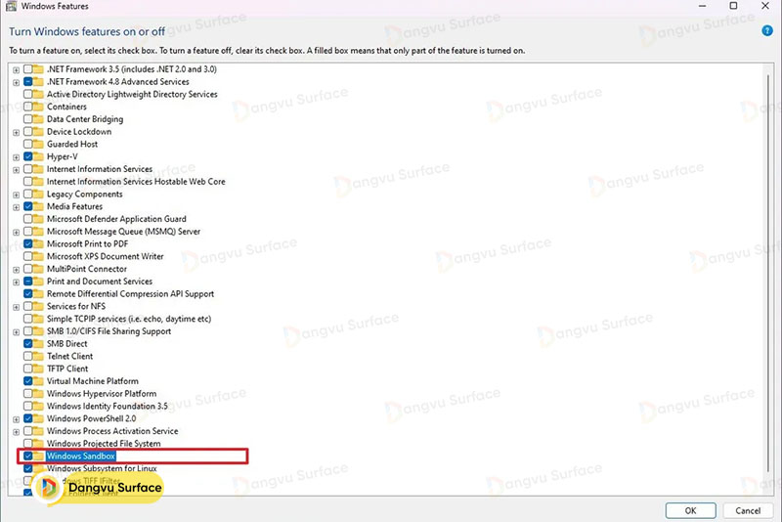Expand the Device Lockdown node
The height and width of the screenshot is (522, 782).
pos(16,132)
